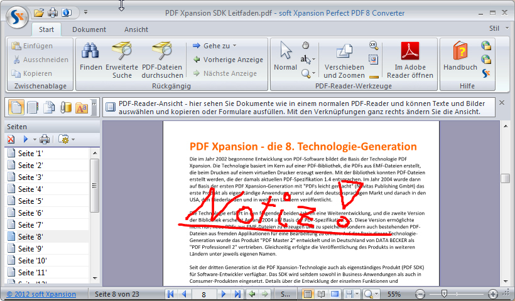515x301 pixels.
Task: Open the dropdown next to blue play arrow
Action: pos(35,140)
